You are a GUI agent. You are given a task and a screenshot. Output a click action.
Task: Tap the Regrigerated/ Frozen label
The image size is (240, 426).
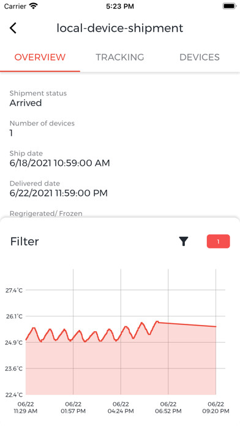(x=46, y=214)
